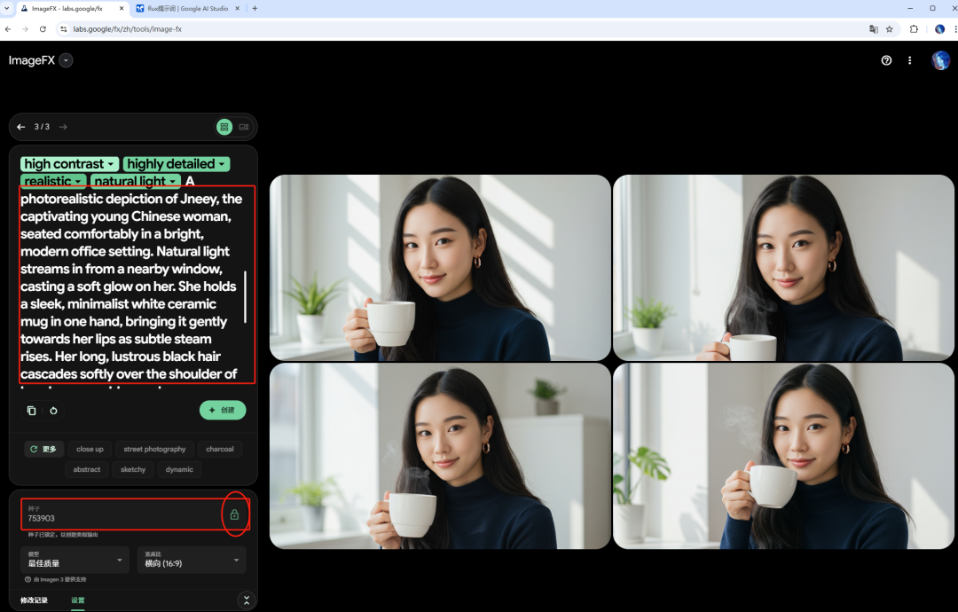The width and height of the screenshot is (958, 612).
Task: Click the URL labs.google/fx/zh/tools/image-fx
Action: 127,28
